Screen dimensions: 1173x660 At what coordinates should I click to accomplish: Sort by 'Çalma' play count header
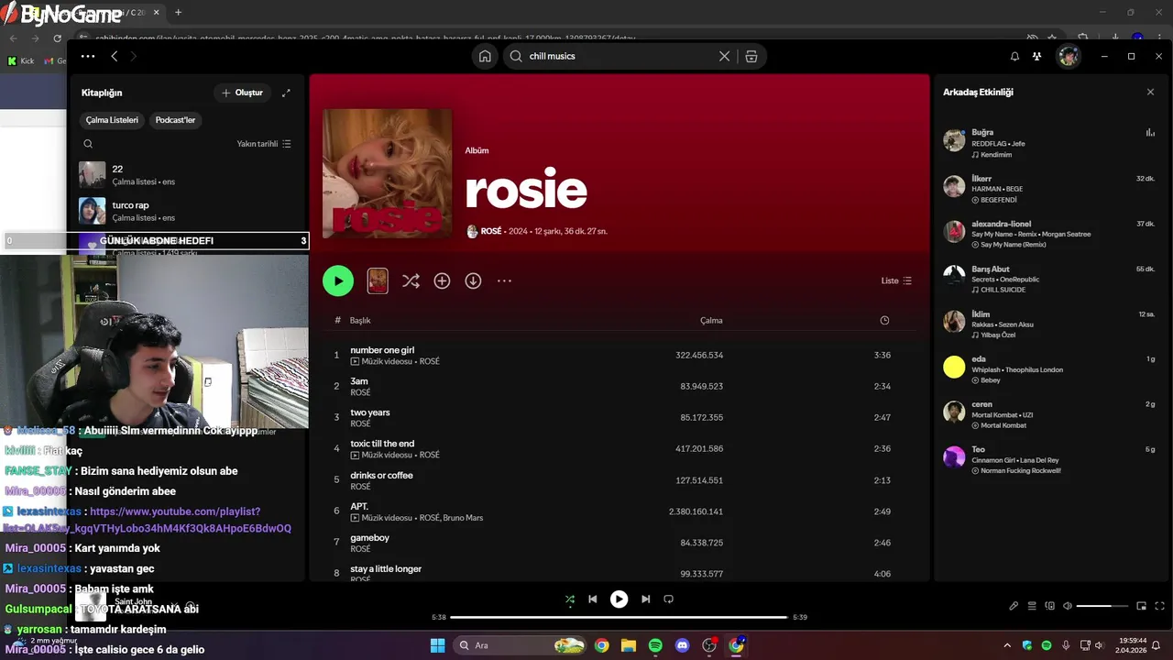711,320
